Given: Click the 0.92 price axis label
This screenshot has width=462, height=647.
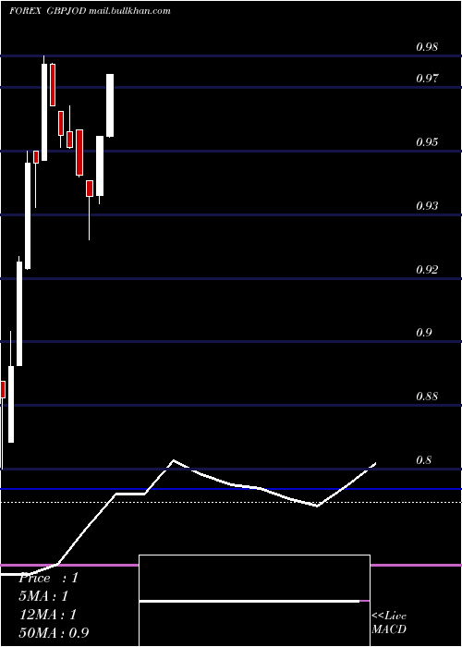Looking at the screenshot, I should tap(427, 270).
